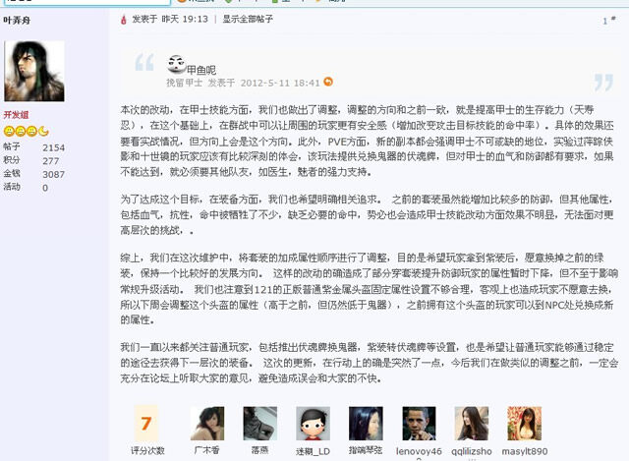Open rater 指端琴弦's avatar

click(366, 424)
